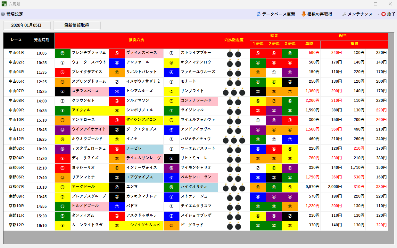
Task: Click the メンテナンス wrench icon
Action: (344, 14)
